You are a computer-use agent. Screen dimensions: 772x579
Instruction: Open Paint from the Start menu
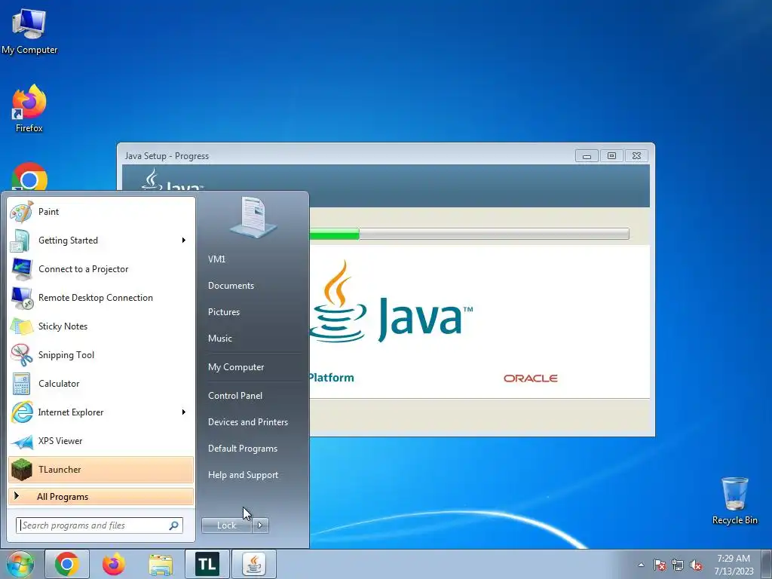pyautogui.click(x=101, y=212)
